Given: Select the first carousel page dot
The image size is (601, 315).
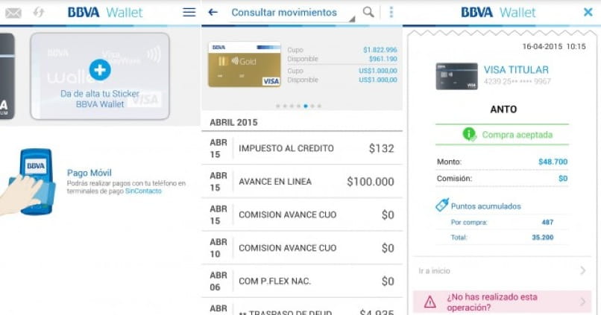Looking at the screenshot, I should click(x=278, y=106).
